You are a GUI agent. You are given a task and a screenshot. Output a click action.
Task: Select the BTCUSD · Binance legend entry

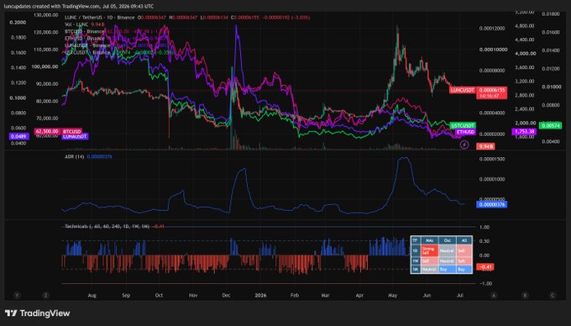85,31
